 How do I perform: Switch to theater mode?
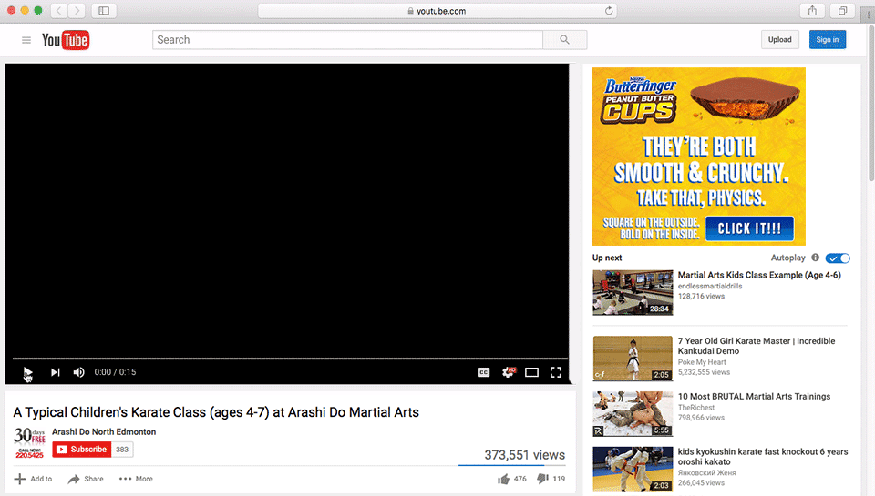[531, 372]
